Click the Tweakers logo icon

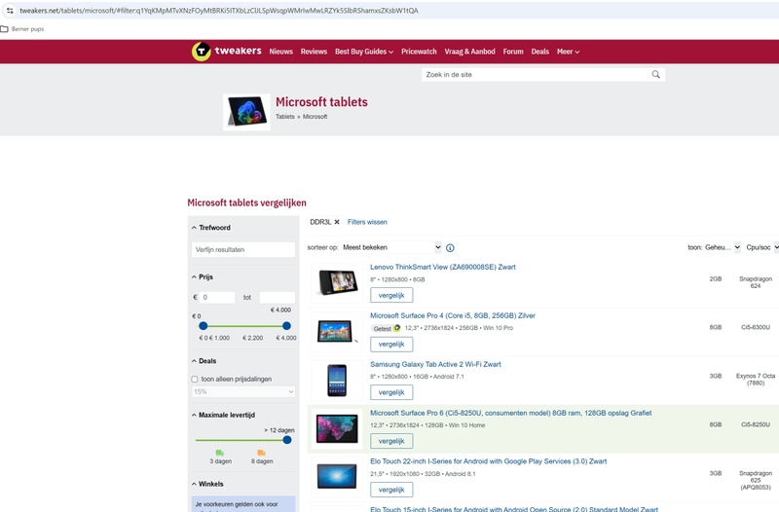[202, 52]
